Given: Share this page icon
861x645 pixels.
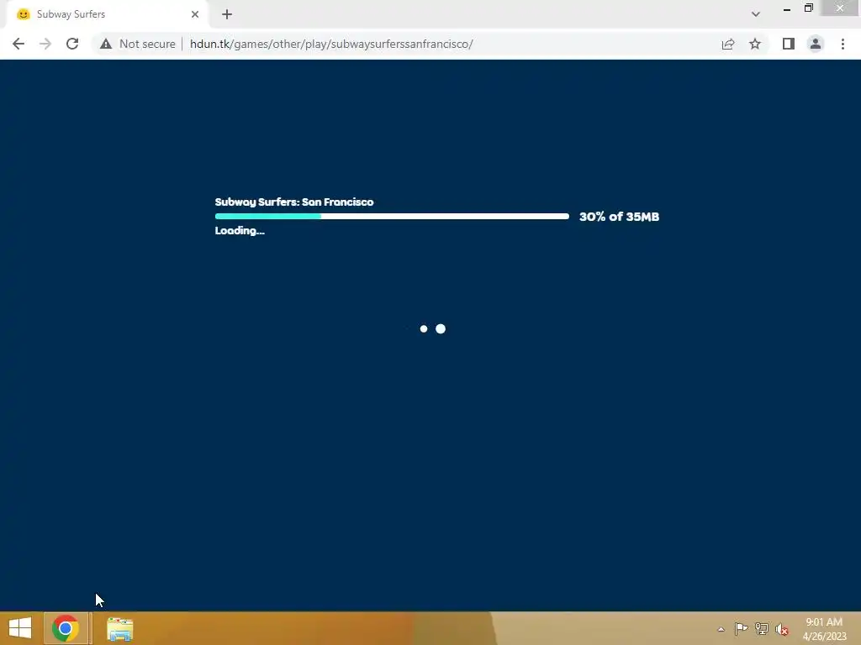Looking at the screenshot, I should click(x=728, y=44).
